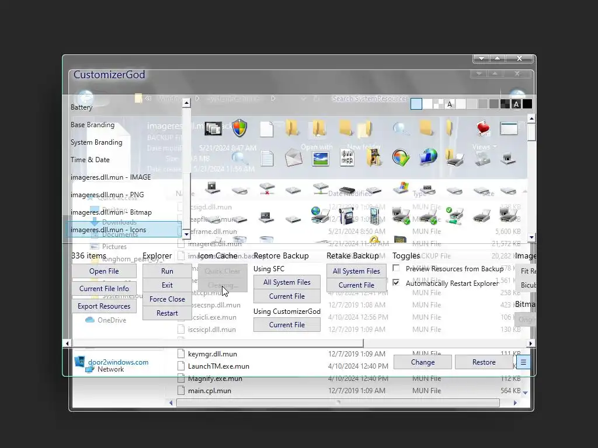Click the Change button
Screen dimensions: 598x448
point(423,362)
